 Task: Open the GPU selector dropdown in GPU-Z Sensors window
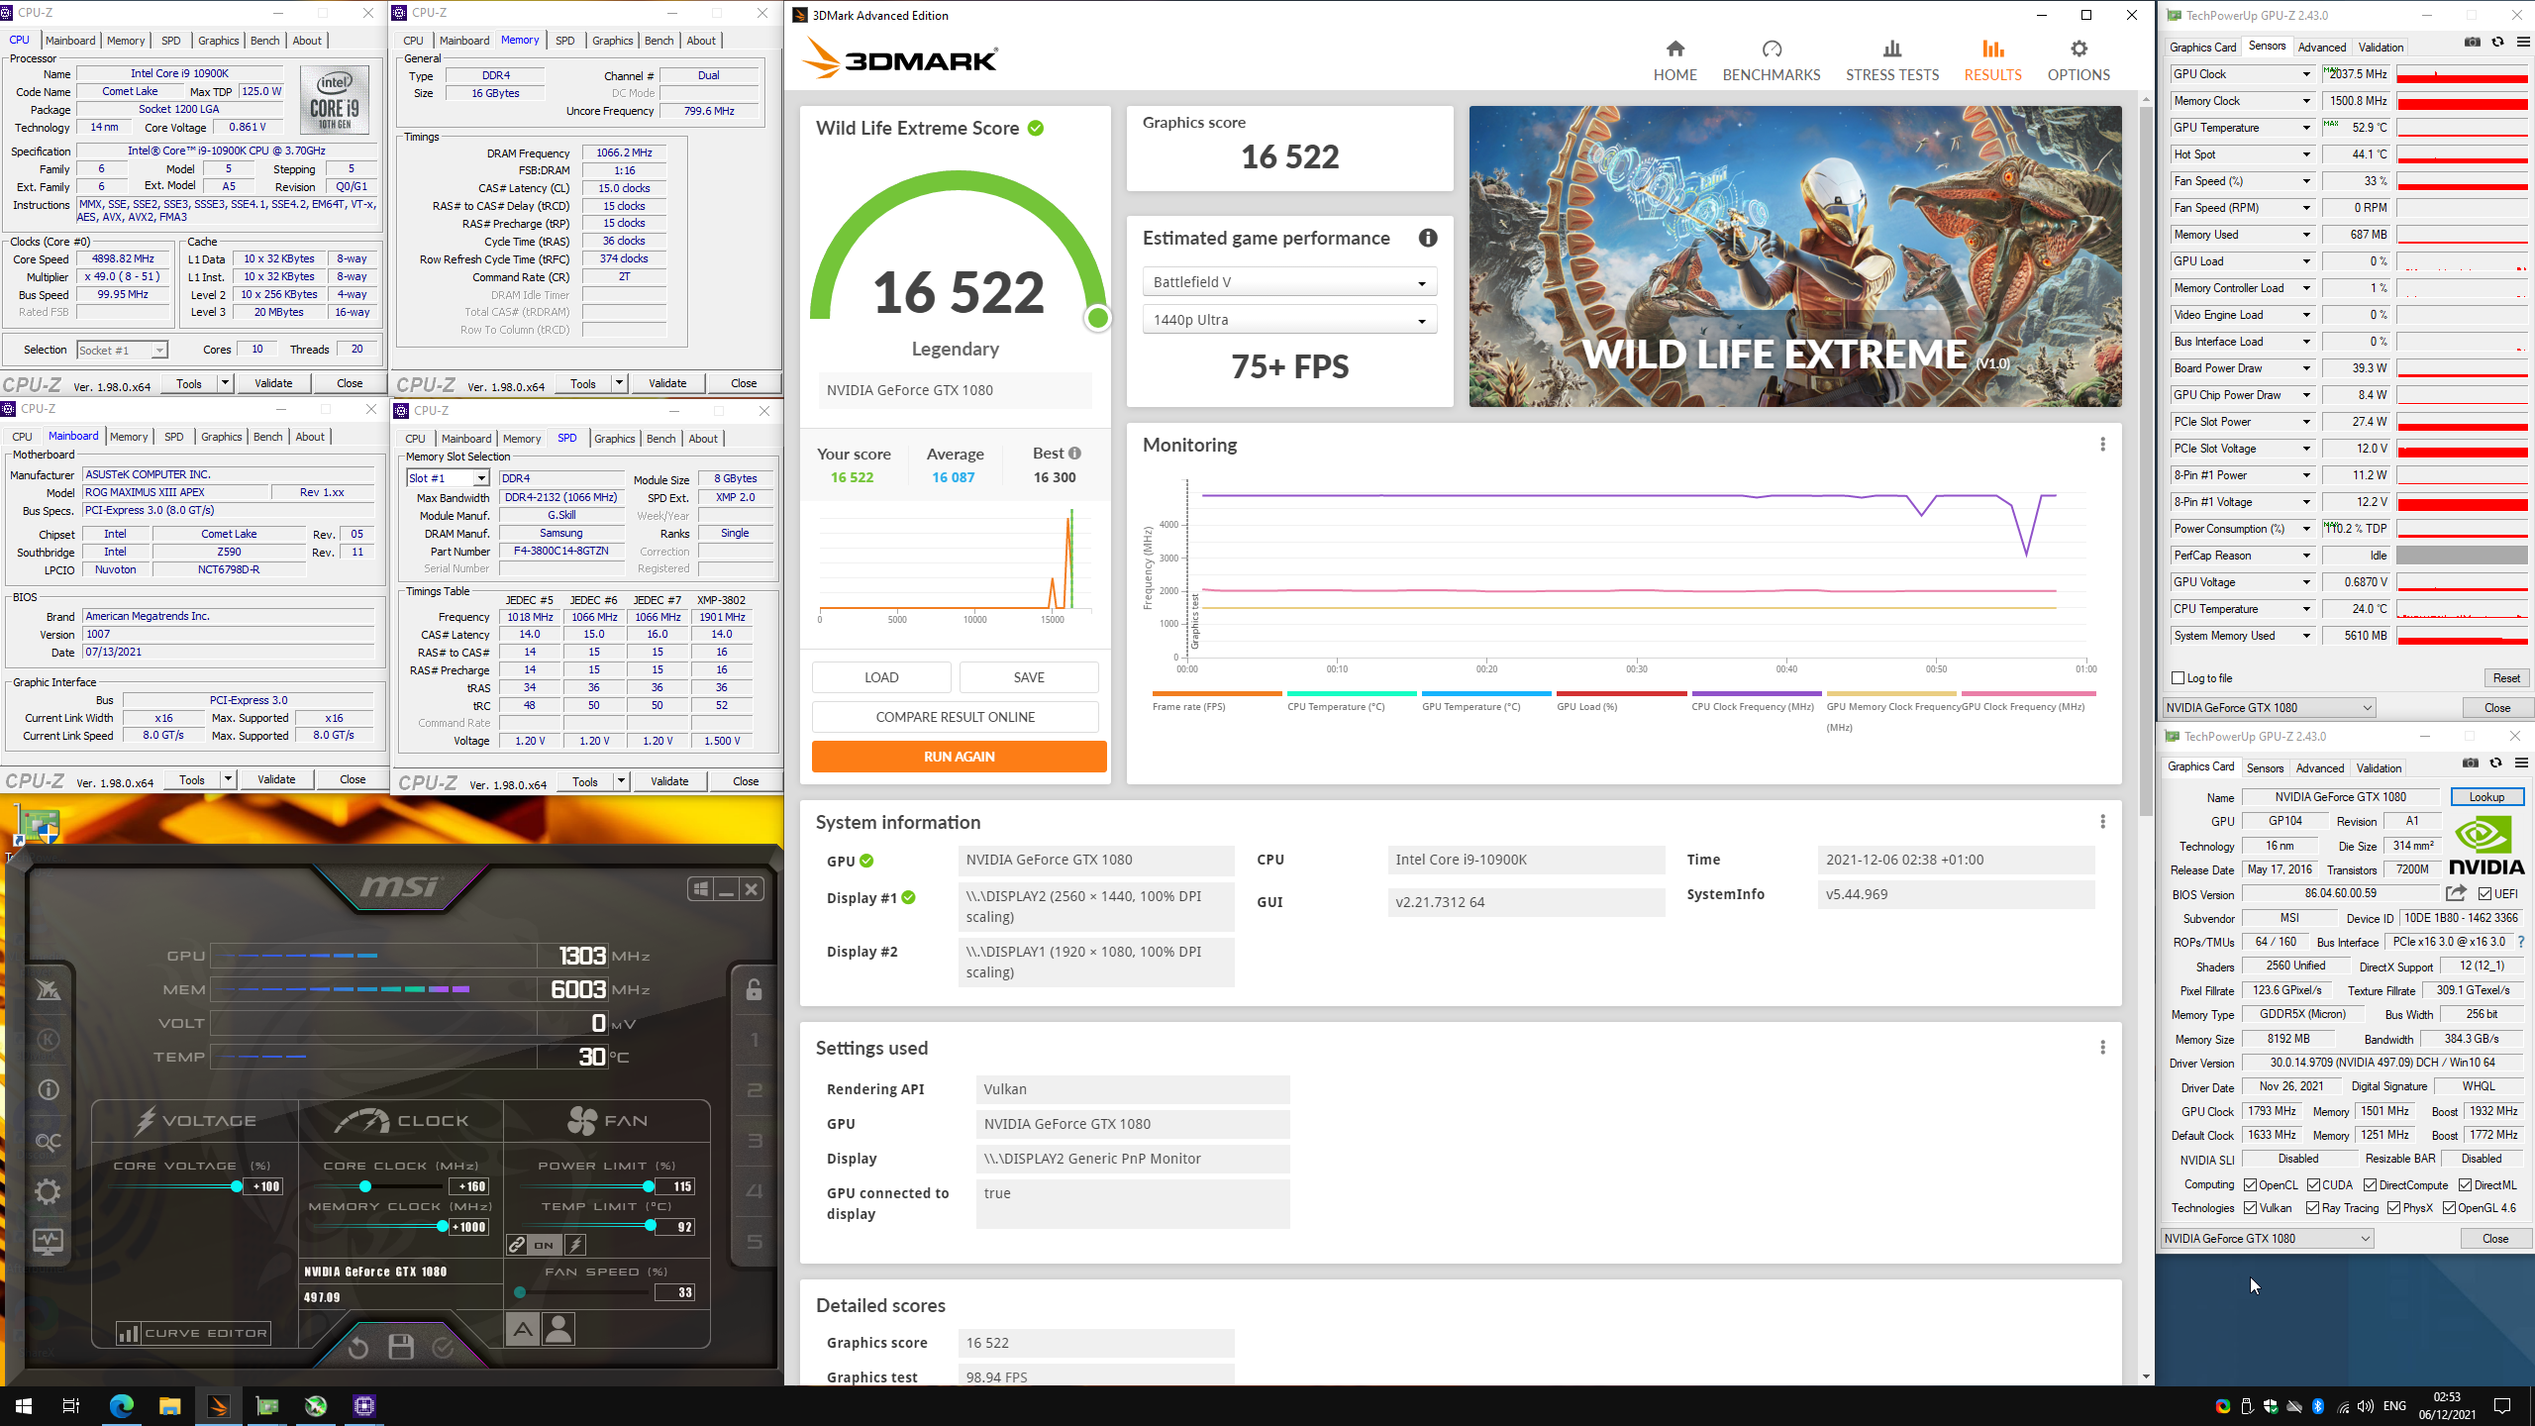point(2269,707)
